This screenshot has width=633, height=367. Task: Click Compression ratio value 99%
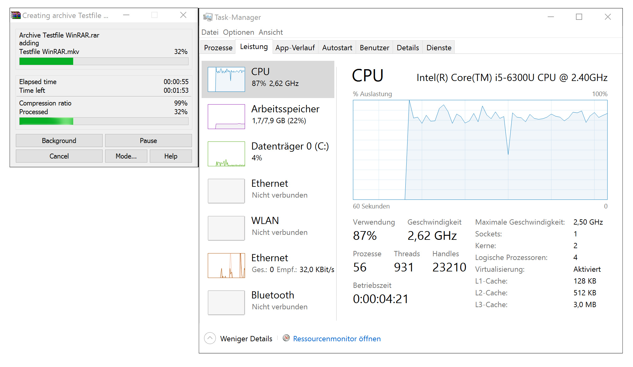181,103
